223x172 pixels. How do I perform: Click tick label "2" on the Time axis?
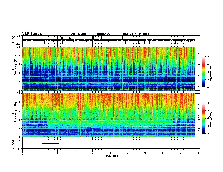pos(57,153)
